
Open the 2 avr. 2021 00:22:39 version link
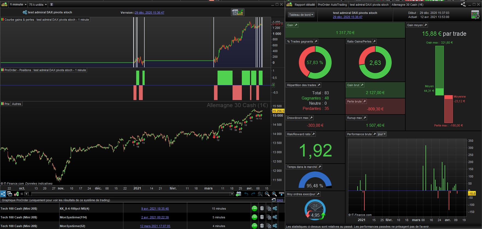click(x=155, y=217)
